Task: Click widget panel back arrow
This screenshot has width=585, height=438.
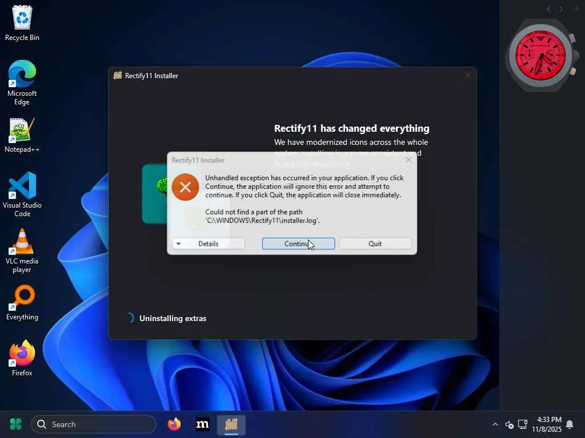Action: pos(548,9)
